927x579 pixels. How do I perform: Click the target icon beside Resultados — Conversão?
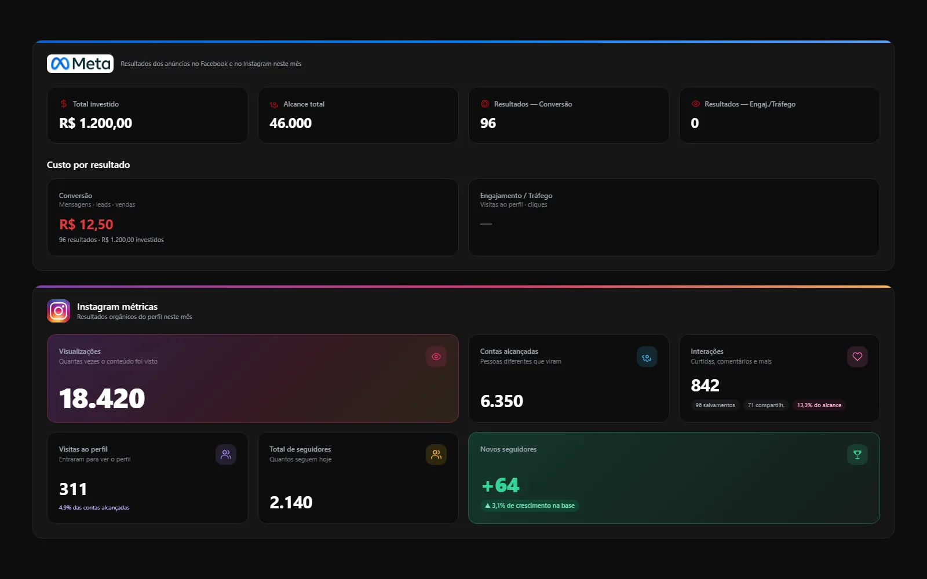(485, 104)
